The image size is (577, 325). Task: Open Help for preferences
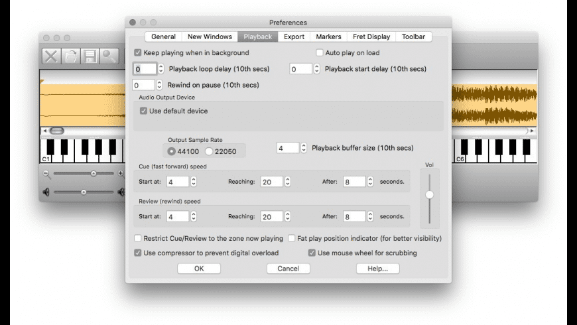click(x=378, y=269)
